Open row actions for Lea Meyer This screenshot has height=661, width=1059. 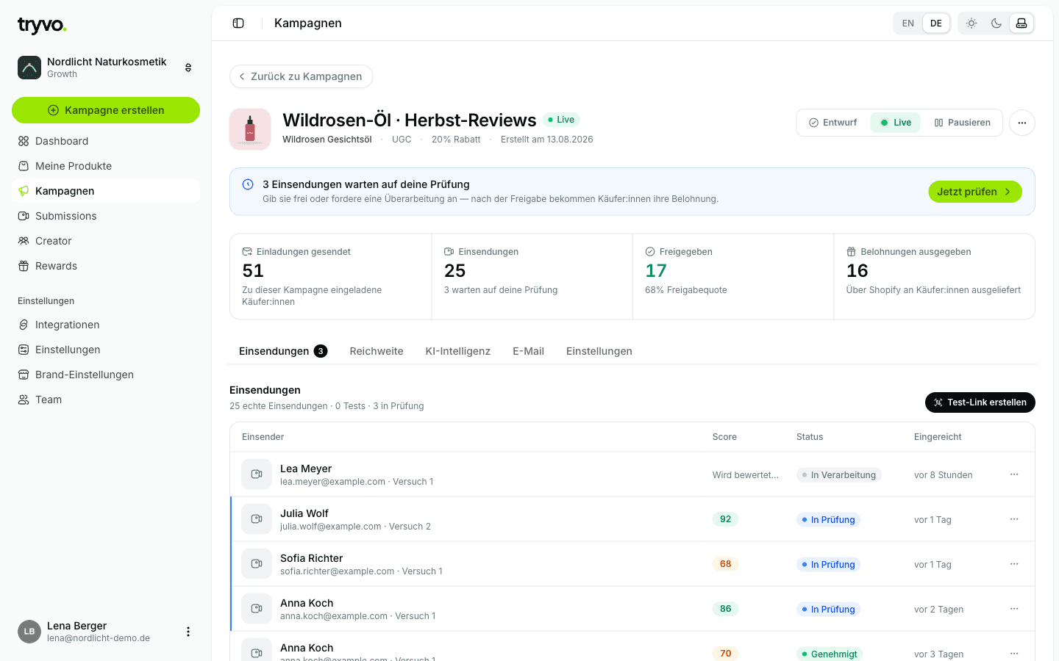coord(1014,474)
